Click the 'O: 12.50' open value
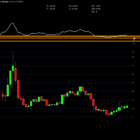140x140 pixels. [x=51, y=6]
